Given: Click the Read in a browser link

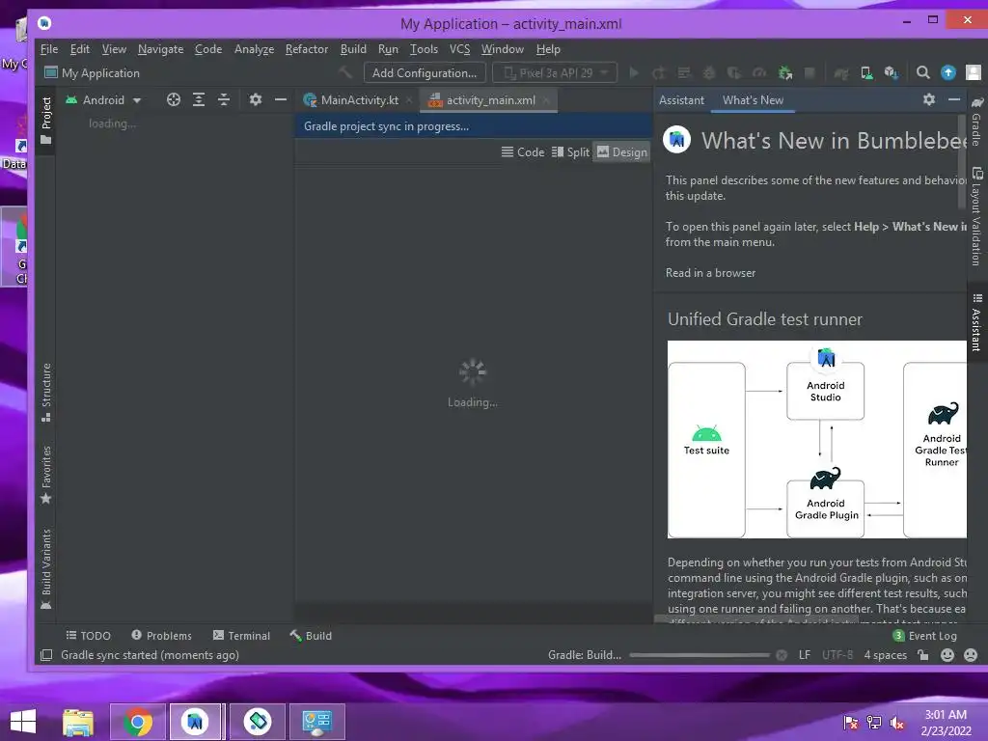Looking at the screenshot, I should click(710, 273).
